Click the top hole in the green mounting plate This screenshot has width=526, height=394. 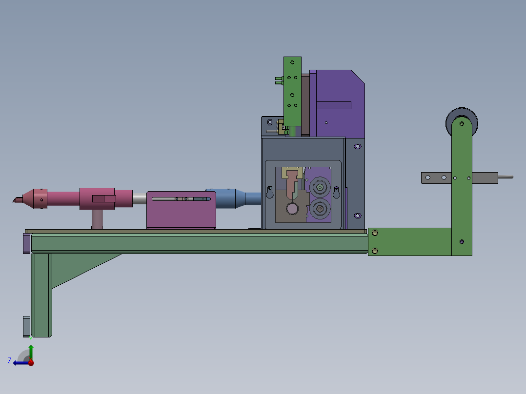(292, 62)
